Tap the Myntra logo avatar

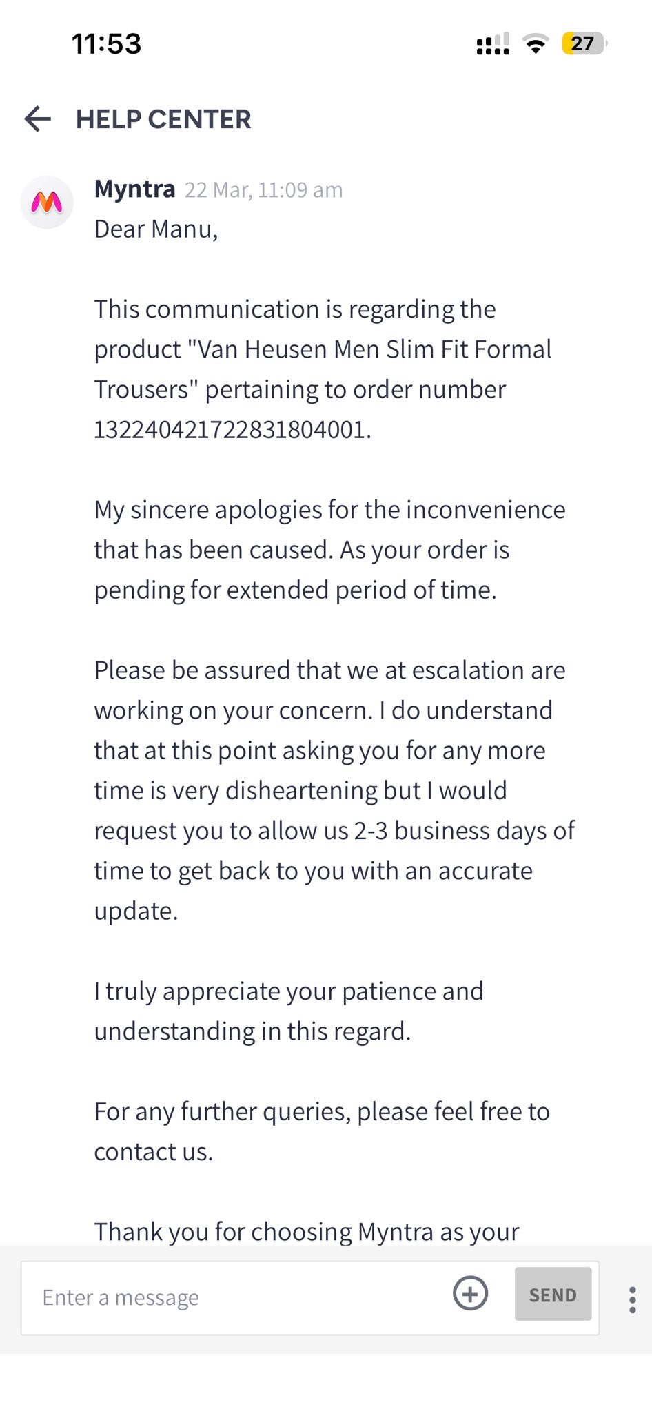click(47, 203)
